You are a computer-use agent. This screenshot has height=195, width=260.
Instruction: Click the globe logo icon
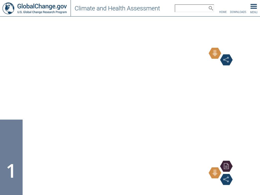(8, 8)
